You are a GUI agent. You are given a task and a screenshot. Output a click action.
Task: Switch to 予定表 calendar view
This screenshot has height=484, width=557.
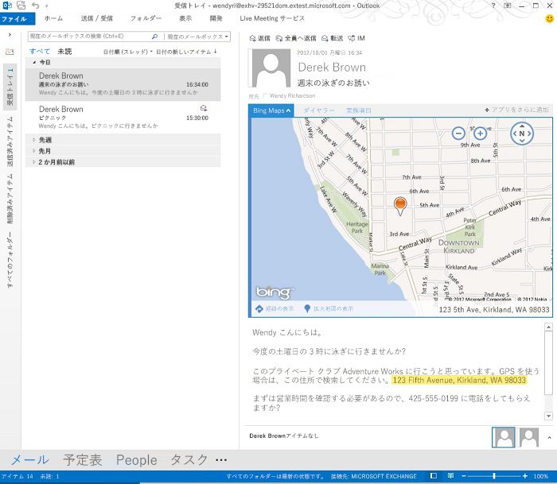pyautogui.click(x=83, y=460)
